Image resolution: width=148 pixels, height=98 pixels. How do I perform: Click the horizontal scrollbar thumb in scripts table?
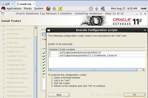point(94,70)
